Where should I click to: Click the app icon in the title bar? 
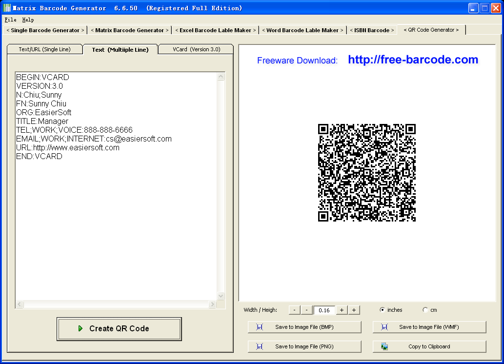pos(7,8)
